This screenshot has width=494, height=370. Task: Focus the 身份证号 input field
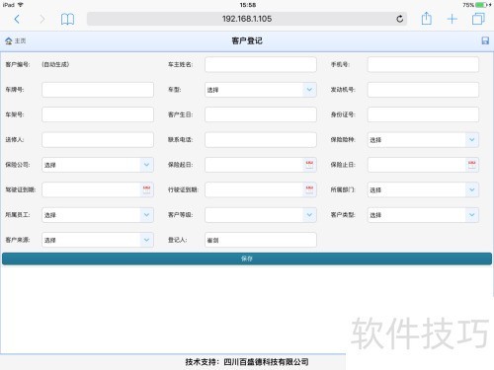point(423,114)
